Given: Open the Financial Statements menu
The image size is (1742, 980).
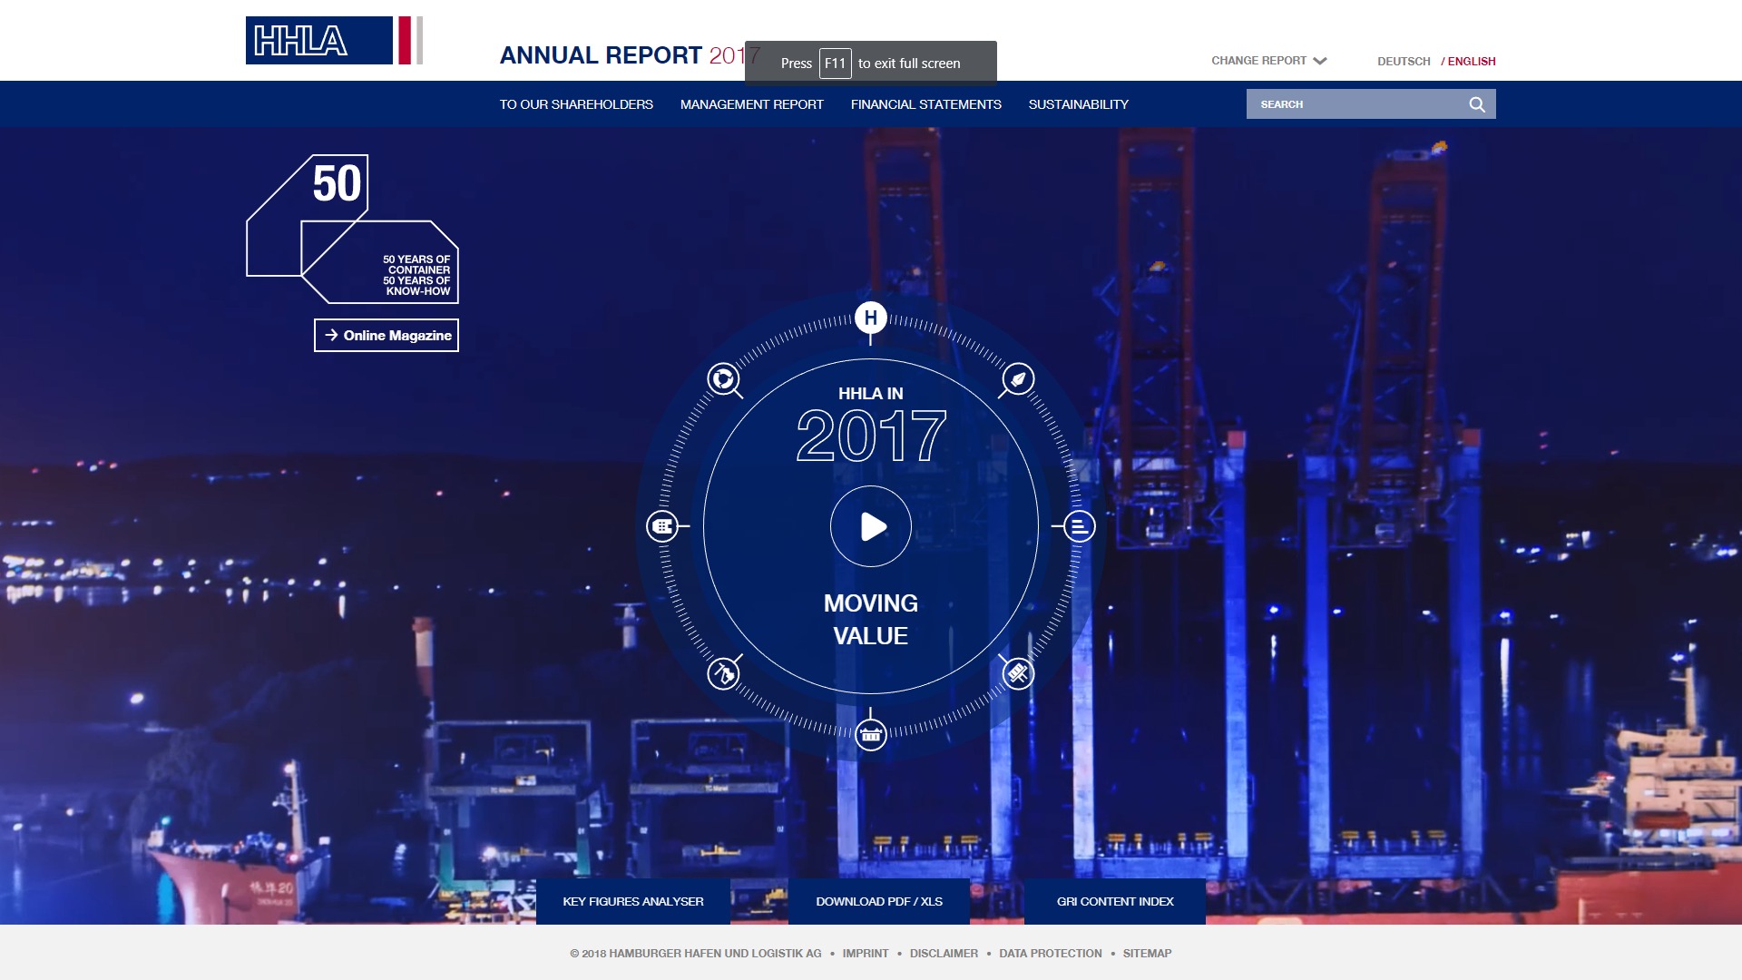Looking at the screenshot, I should point(925,104).
